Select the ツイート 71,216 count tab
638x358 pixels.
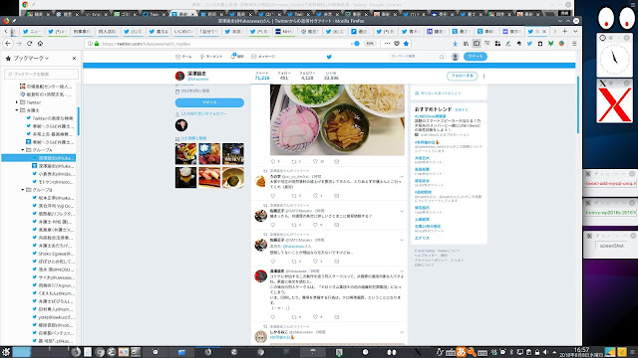click(262, 76)
